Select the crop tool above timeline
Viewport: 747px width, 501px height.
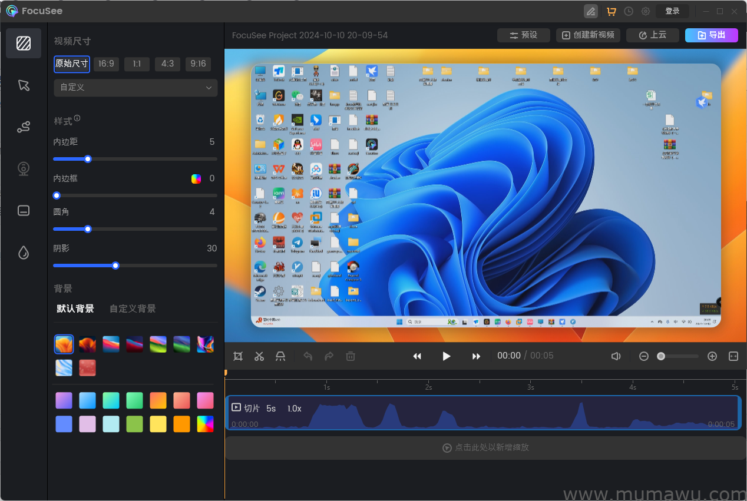[238, 356]
